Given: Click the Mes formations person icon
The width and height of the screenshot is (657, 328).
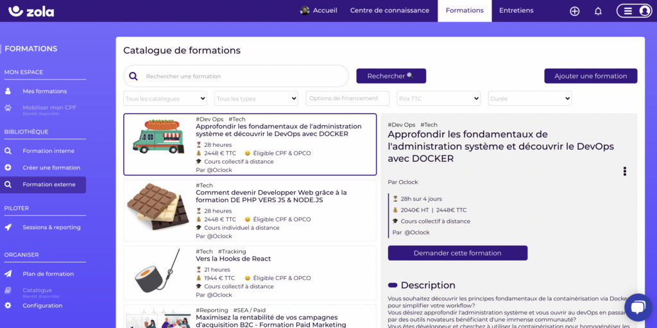Looking at the screenshot, I should point(8,91).
